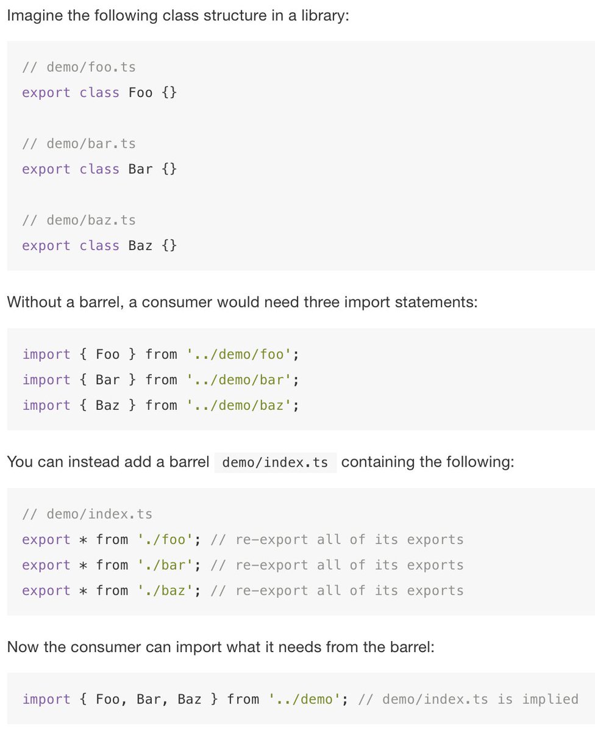Click the '// demo/bar.ts' comment
The height and width of the screenshot is (732, 595).
79,143
